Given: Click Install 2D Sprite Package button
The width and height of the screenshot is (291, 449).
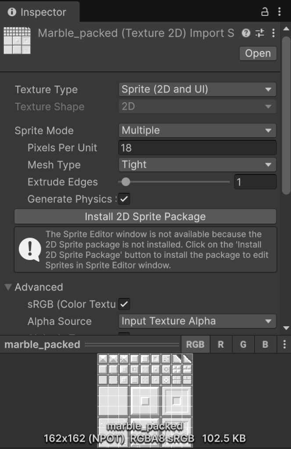Looking at the screenshot, I should pos(145,217).
